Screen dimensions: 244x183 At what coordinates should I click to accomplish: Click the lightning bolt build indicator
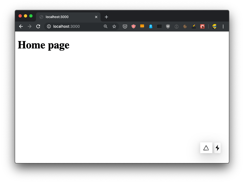[217, 147]
